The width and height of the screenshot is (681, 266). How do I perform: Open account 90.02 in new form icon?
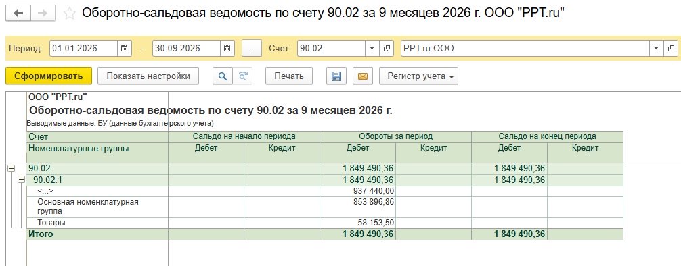386,48
